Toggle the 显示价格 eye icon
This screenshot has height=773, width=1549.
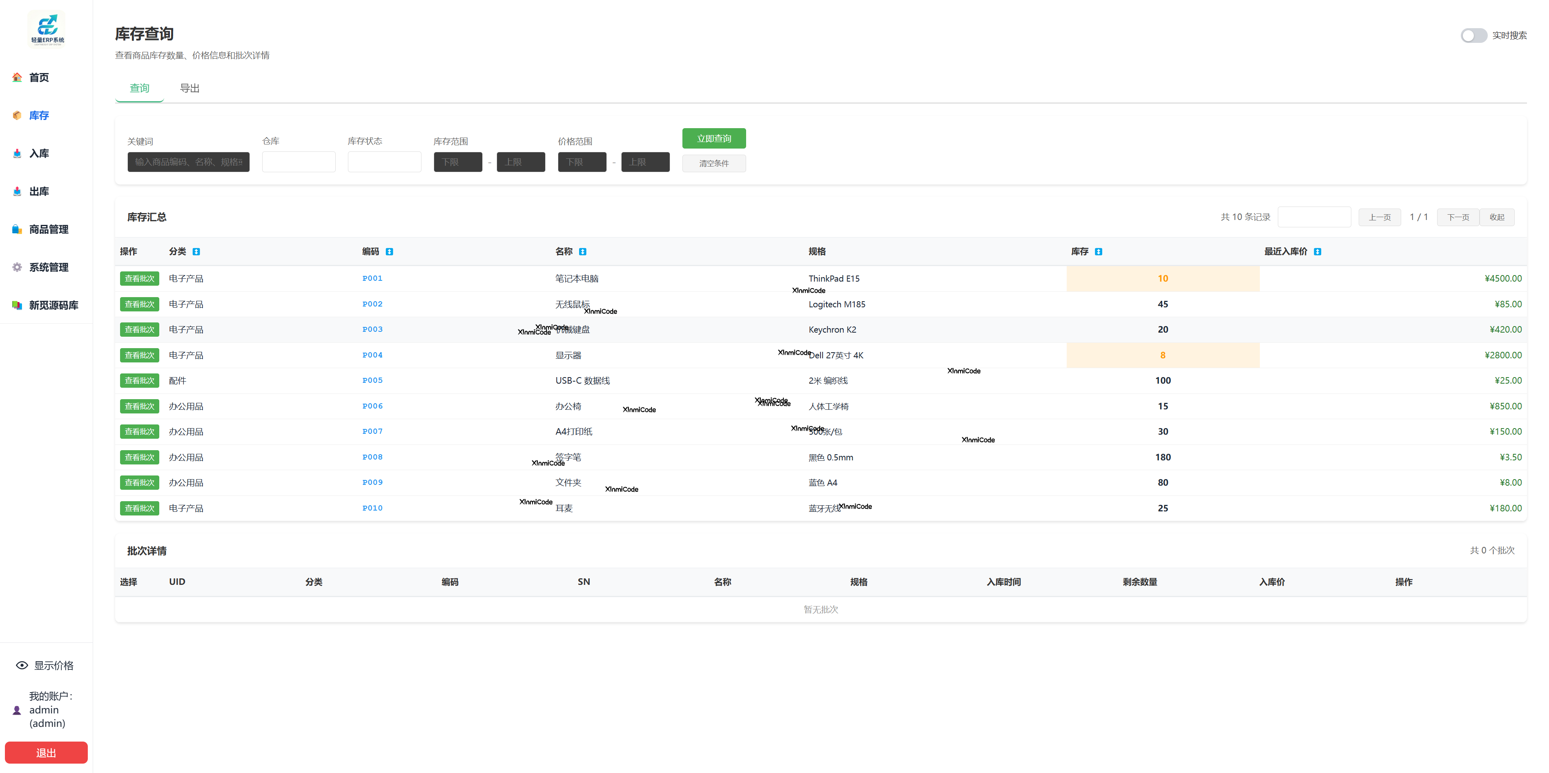(22, 665)
